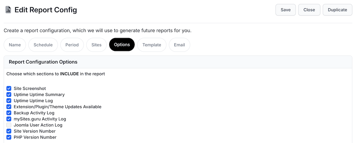
Task: Toggle Site Version Number checkbox
Action: pos(9,131)
